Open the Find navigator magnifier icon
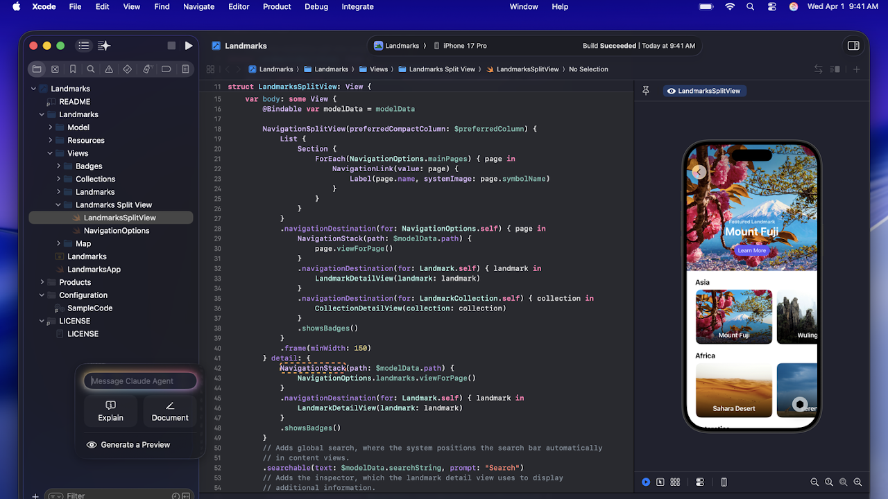Screen dimensions: 888x499 tap(91, 69)
